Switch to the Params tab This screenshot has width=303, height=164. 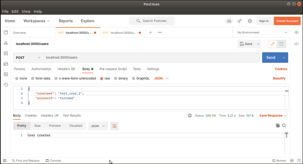click(19, 69)
